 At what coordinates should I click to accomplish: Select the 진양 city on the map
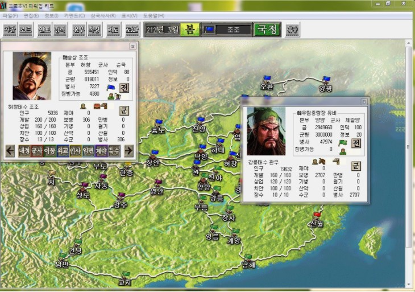200,125
